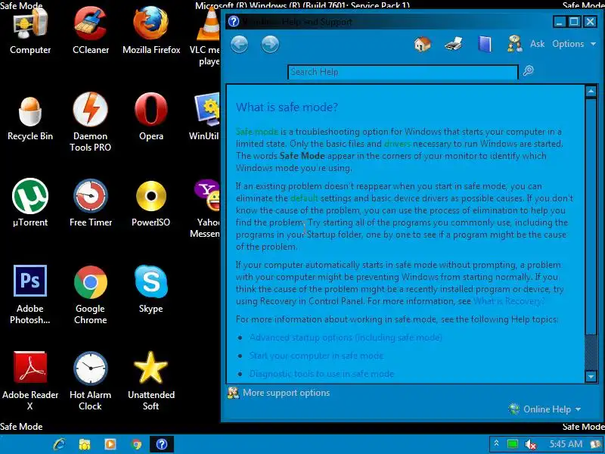Screen dimensions: 605x454
Task: Open 'Advanced startup options' help topic
Action: [x=346, y=337]
